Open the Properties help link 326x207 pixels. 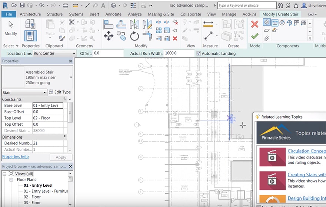point(16,157)
